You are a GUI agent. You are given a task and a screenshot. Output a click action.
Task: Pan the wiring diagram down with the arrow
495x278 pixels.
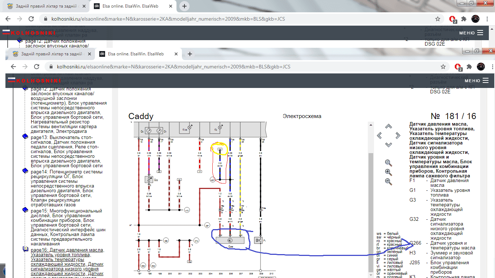(x=388, y=144)
